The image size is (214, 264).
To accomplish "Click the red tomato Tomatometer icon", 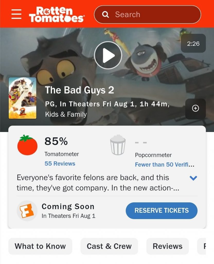I will point(27,145).
